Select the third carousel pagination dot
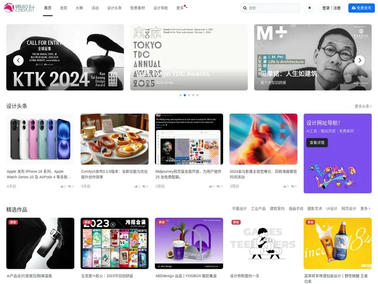 pyautogui.click(x=189, y=95)
